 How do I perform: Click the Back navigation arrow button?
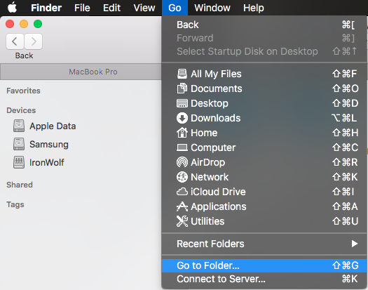pos(15,41)
